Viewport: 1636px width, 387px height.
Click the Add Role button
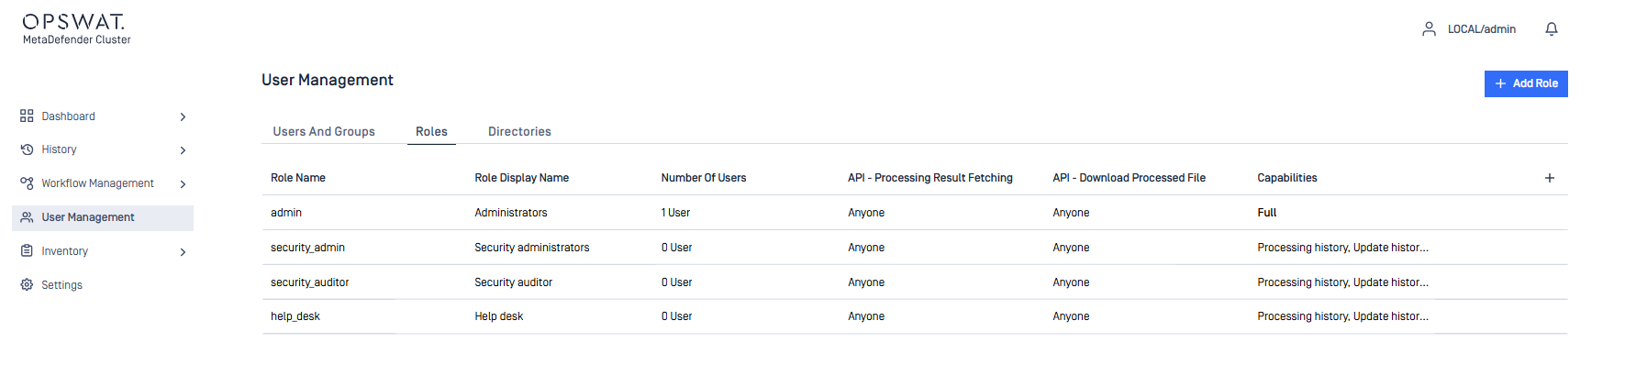(x=1525, y=83)
